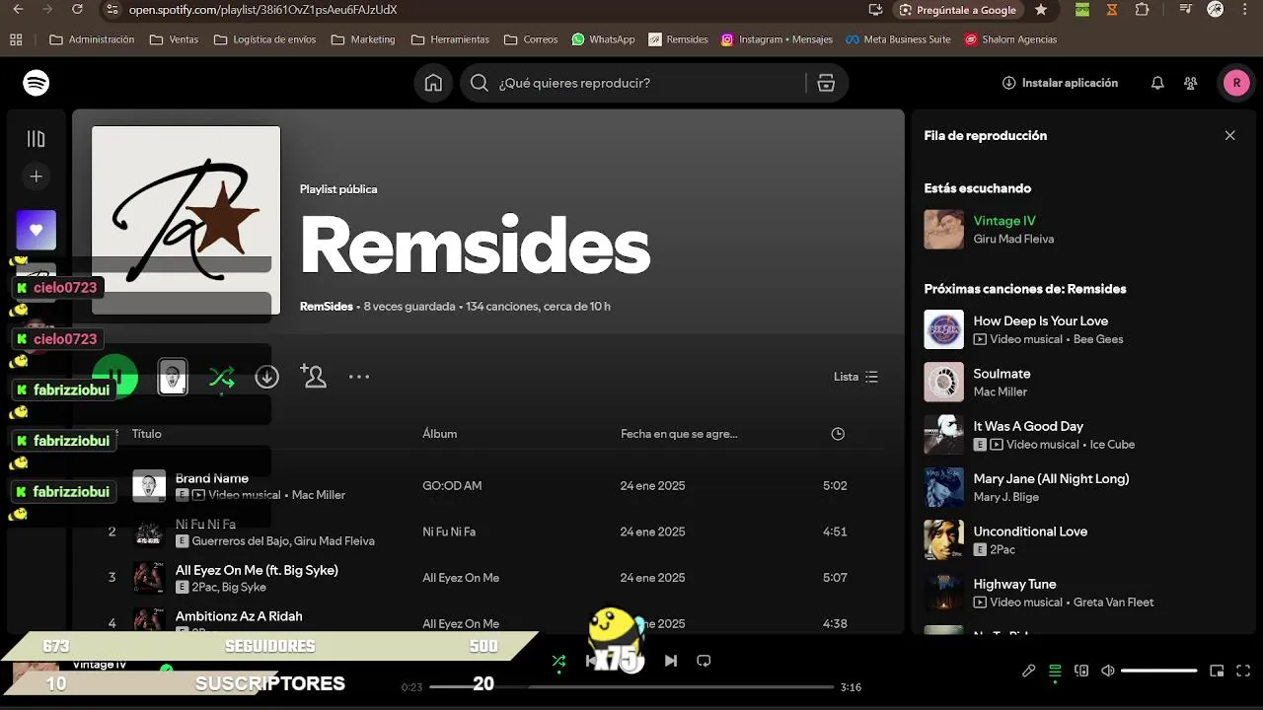The image size is (1263, 710).
Task: Open the Spotify home logo
Action: 37,83
